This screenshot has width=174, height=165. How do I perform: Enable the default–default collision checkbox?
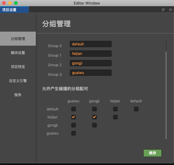coord(136,109)
